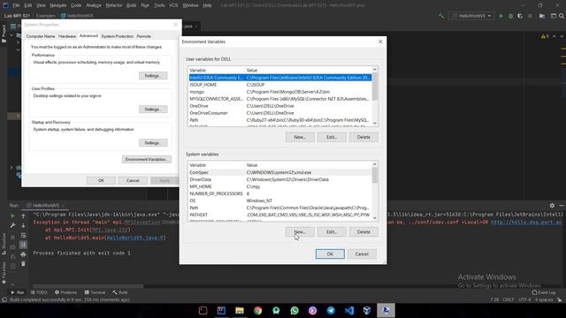The width and height of the screenshot is (566, 318).
Task: Click the wrench icon in Run panel sidebar
Action: point(12,225)
